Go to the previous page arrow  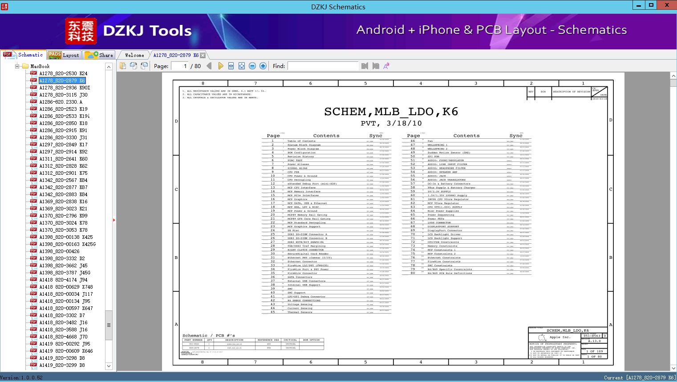pyautogui.click(x=209, y=66)
